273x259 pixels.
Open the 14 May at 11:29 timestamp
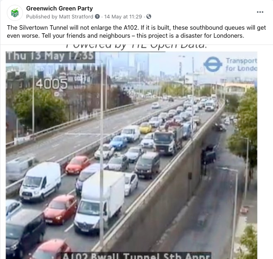pos(123,17)
